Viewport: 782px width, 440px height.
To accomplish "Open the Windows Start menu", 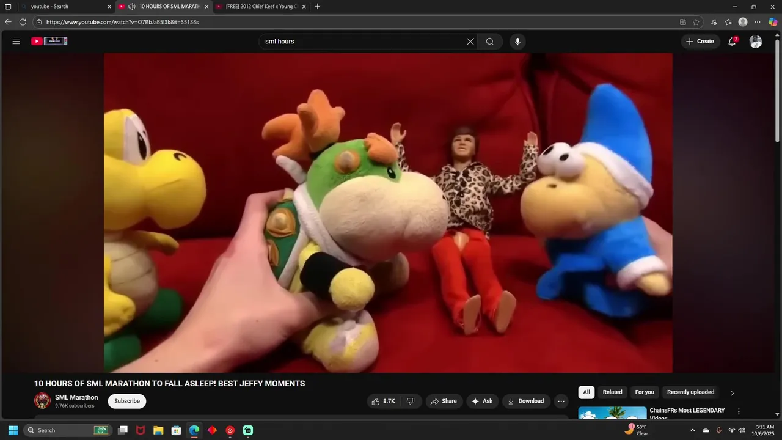I will click(x=13, y=430).
